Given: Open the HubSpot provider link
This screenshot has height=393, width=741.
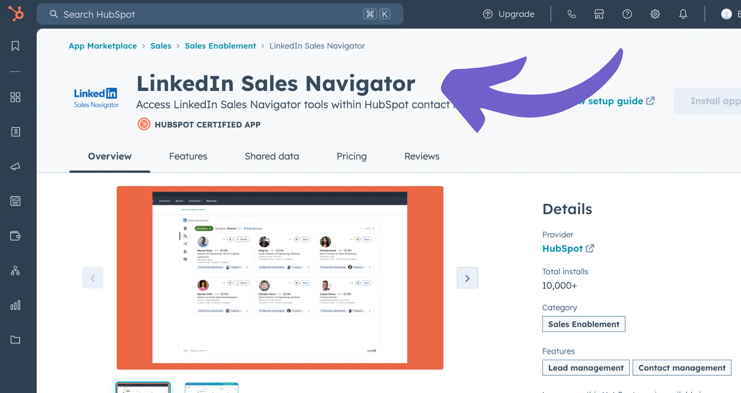Looking at the screenshot, I should (x=562, y=249).
